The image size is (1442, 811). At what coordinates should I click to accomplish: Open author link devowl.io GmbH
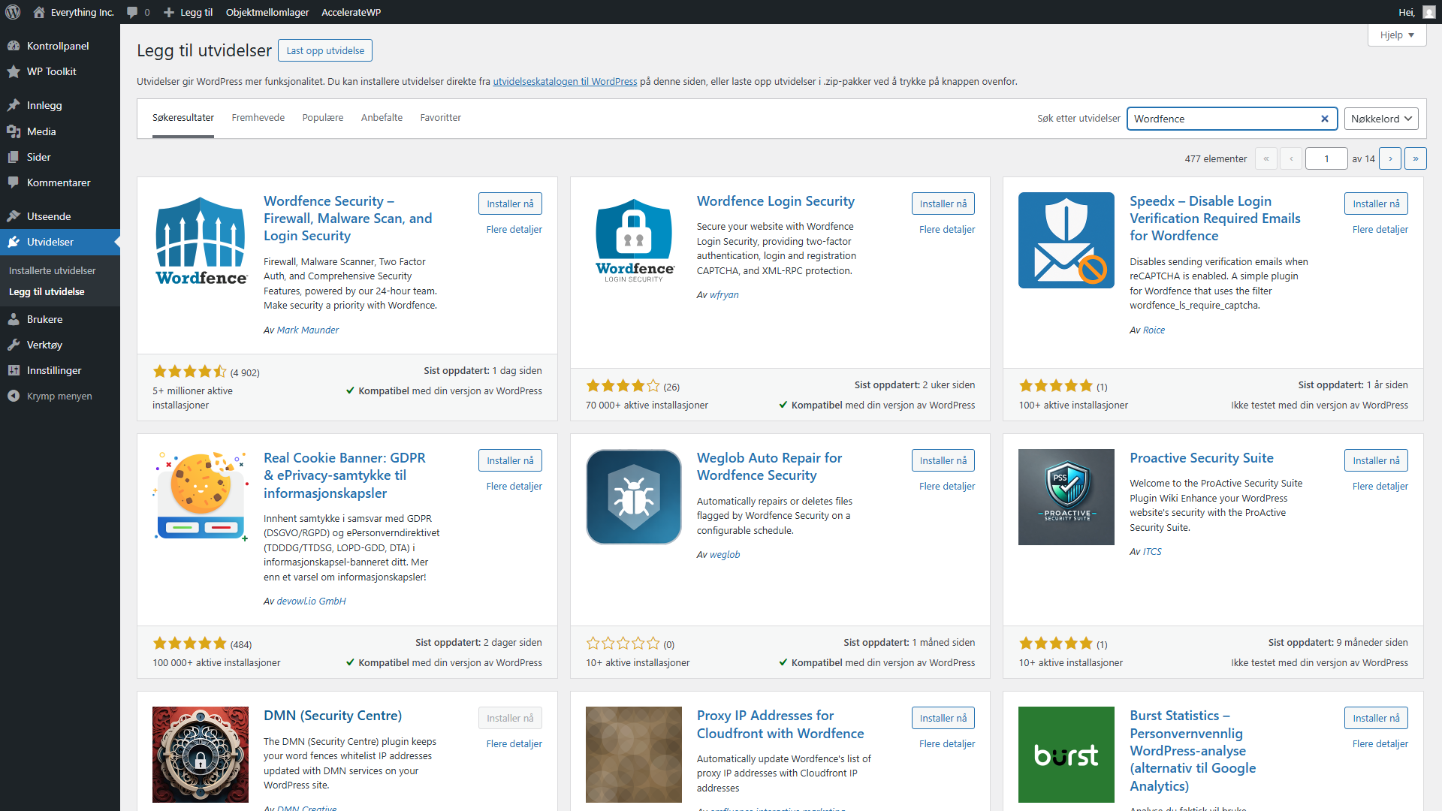coord(311,601)
